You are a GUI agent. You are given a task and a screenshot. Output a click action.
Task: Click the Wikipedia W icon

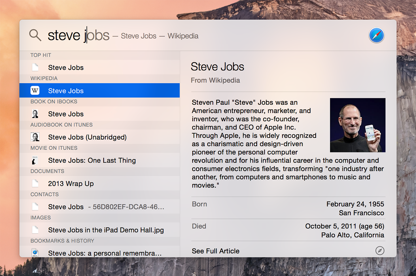pyautogui.click(x=35, y=90)
